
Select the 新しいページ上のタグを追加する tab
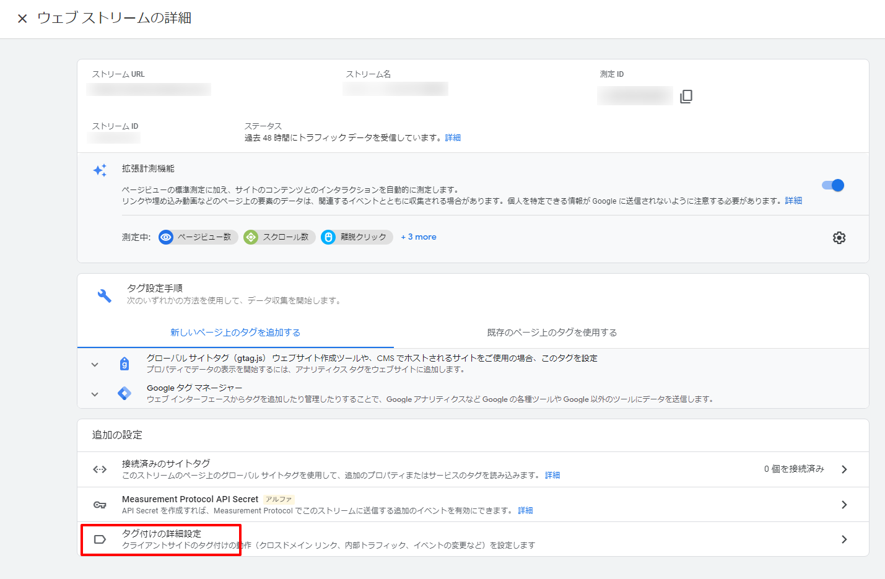[235, 333]
